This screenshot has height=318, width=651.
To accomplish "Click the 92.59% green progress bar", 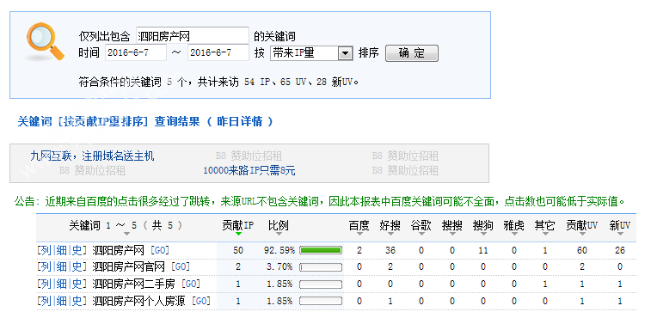I will 321,250.
